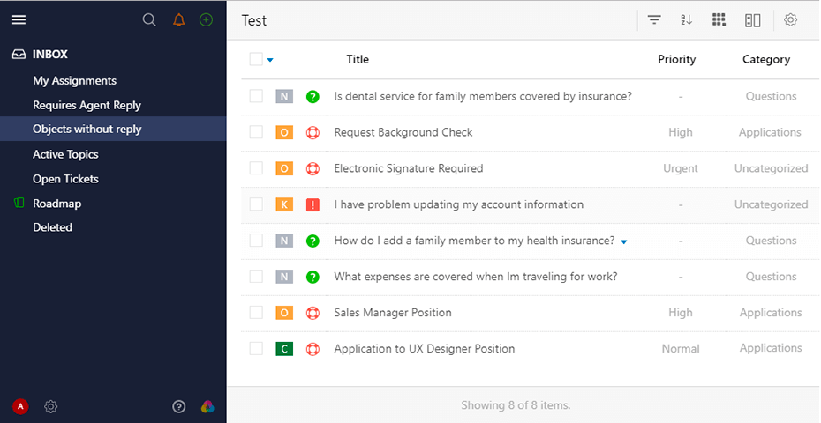Open the help question mark icon

tap(179, 406)
